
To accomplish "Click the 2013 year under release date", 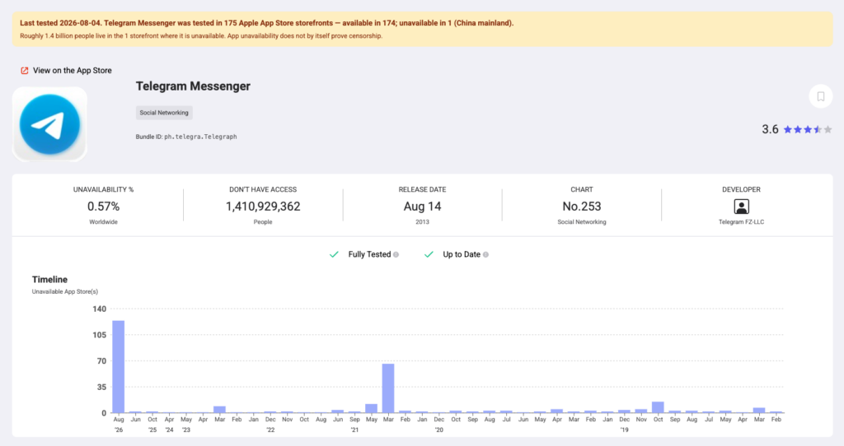I will click(422, 222).
